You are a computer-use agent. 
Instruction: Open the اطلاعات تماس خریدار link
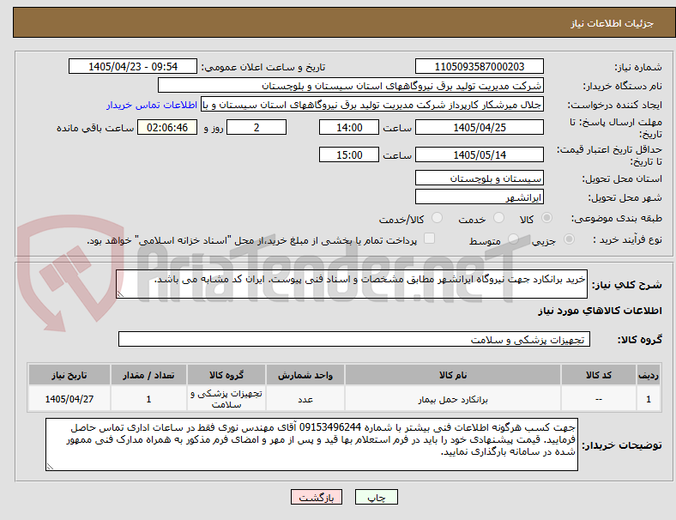click(x=152, y=105)
